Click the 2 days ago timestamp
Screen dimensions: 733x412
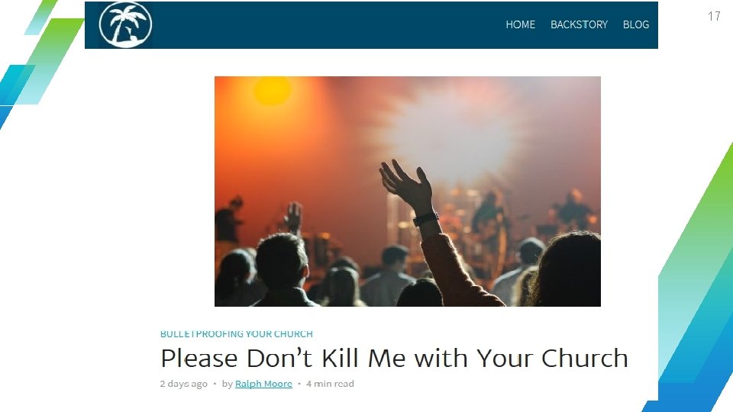(184, 384)
